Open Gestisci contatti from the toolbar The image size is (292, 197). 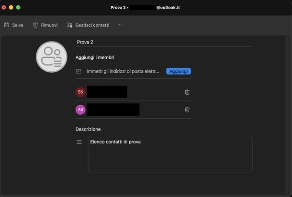point(88,25)
